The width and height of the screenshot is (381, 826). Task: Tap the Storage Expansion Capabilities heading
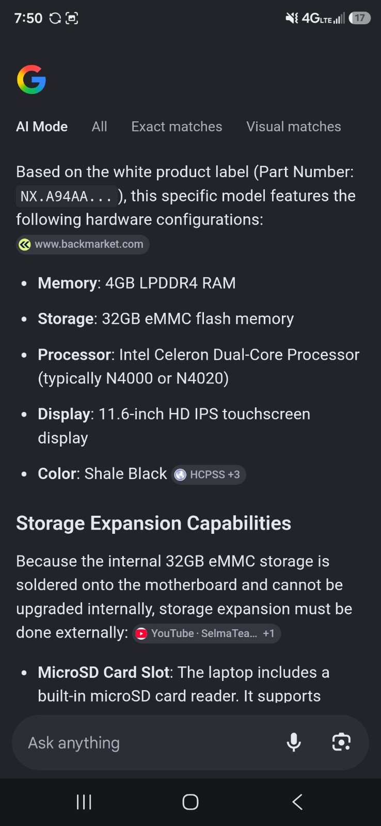(154, 523)
